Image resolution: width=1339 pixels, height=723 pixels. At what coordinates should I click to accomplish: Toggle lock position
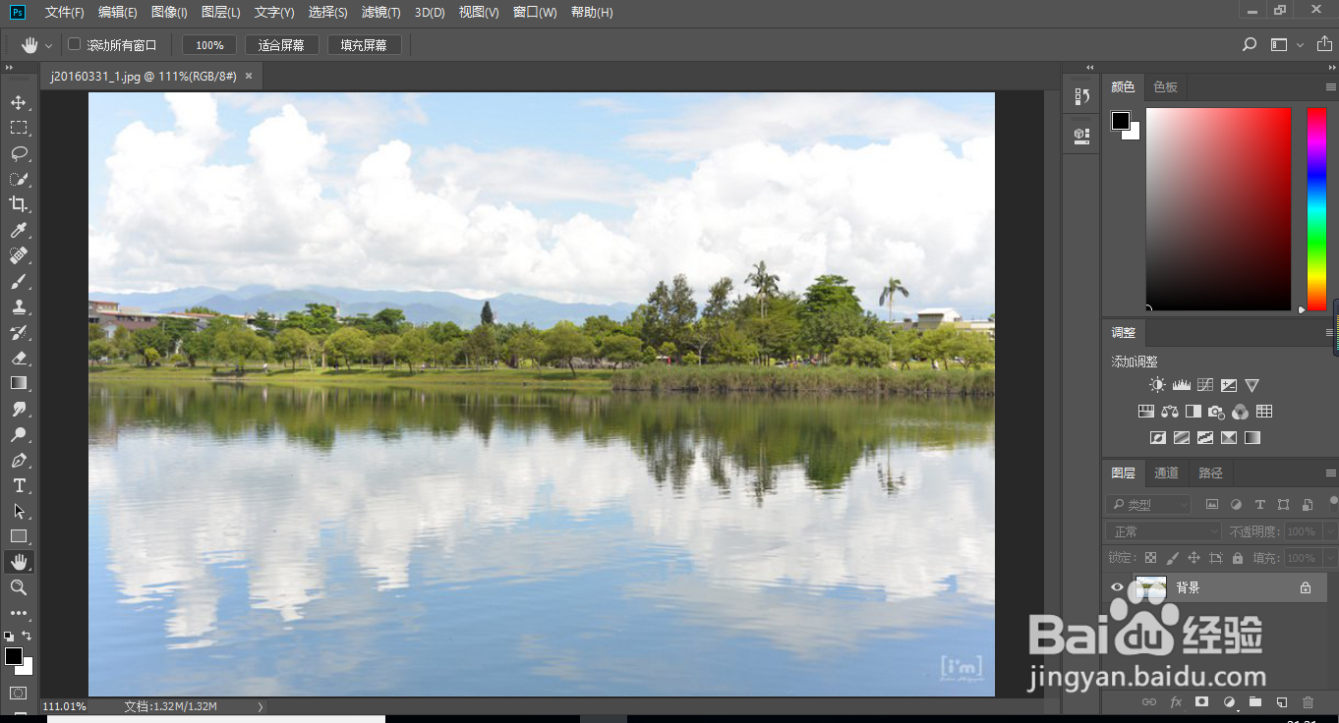(x=1193, y=558)
